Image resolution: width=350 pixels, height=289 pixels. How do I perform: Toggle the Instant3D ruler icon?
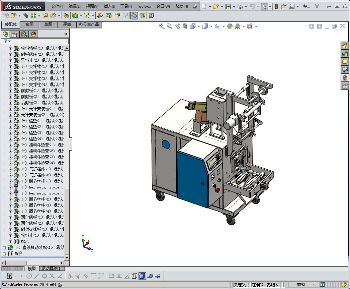coord(134,15)
